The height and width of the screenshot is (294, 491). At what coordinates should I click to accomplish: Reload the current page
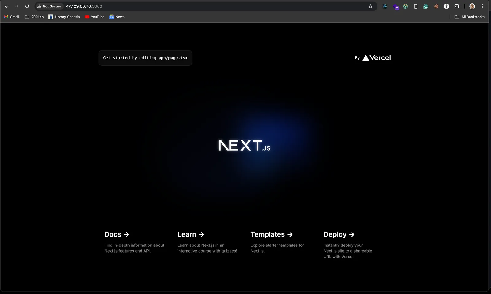tap(27, 6)
